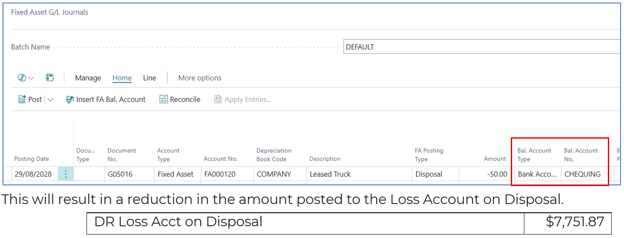Screen dimensions: 624x238
Task: Click the Reconcile checklist icon
Action: (163, 99)
